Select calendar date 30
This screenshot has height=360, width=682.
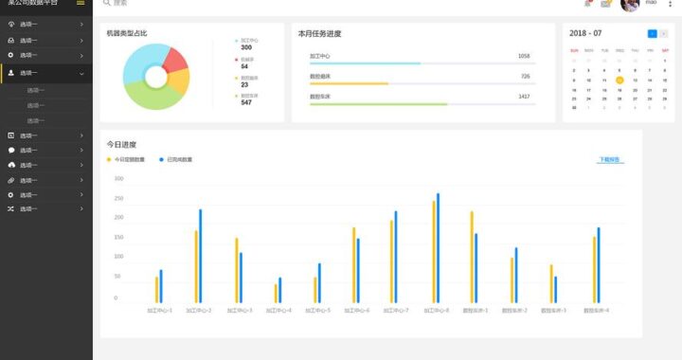point(574,107)
